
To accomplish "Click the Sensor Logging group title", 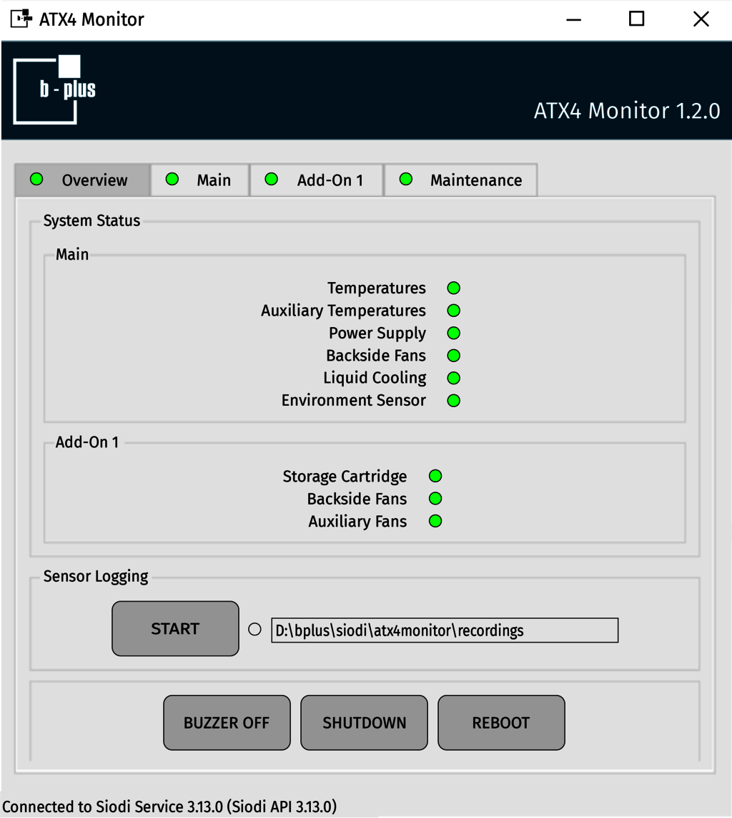I will coord(96,576).
